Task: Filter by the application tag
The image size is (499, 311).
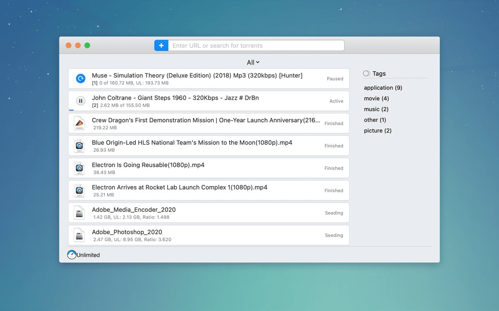Action: pos(383,88)
